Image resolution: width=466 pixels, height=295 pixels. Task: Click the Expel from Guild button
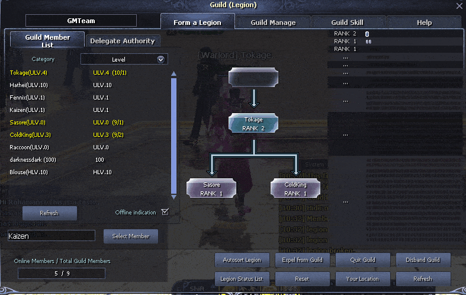302,260
